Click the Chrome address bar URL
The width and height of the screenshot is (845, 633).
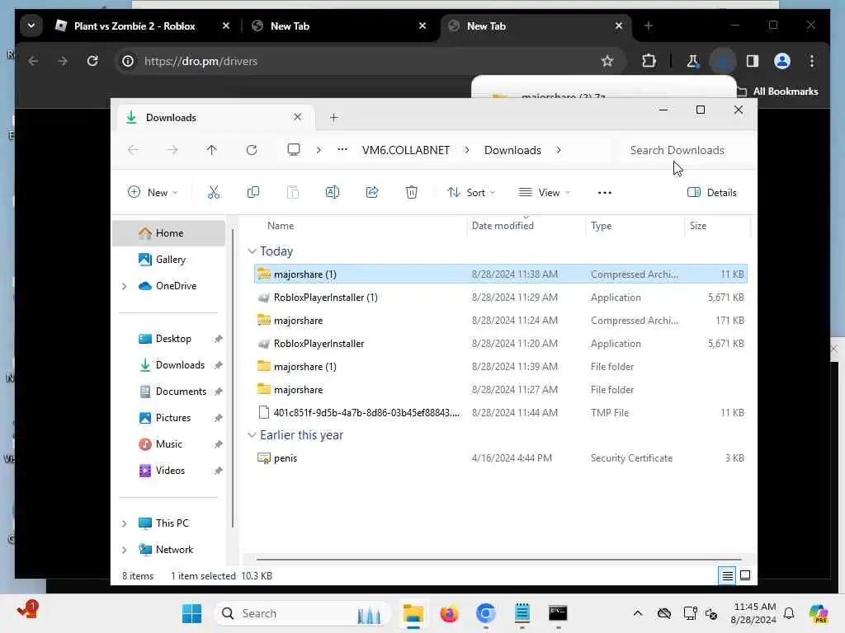(201, 61)
